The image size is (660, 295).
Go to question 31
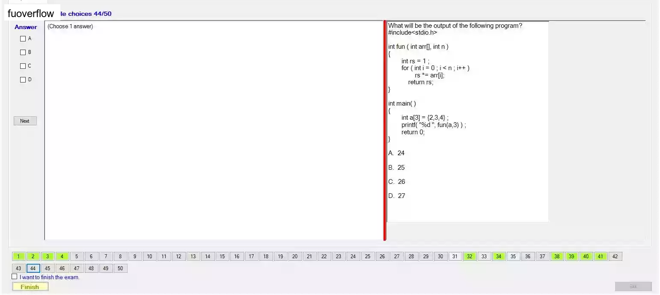click(455, 257)
